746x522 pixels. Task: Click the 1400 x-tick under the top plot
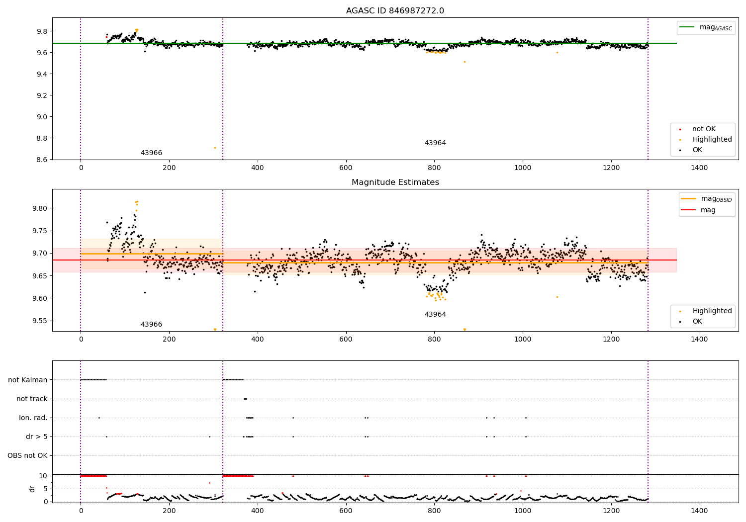point(699,168)
